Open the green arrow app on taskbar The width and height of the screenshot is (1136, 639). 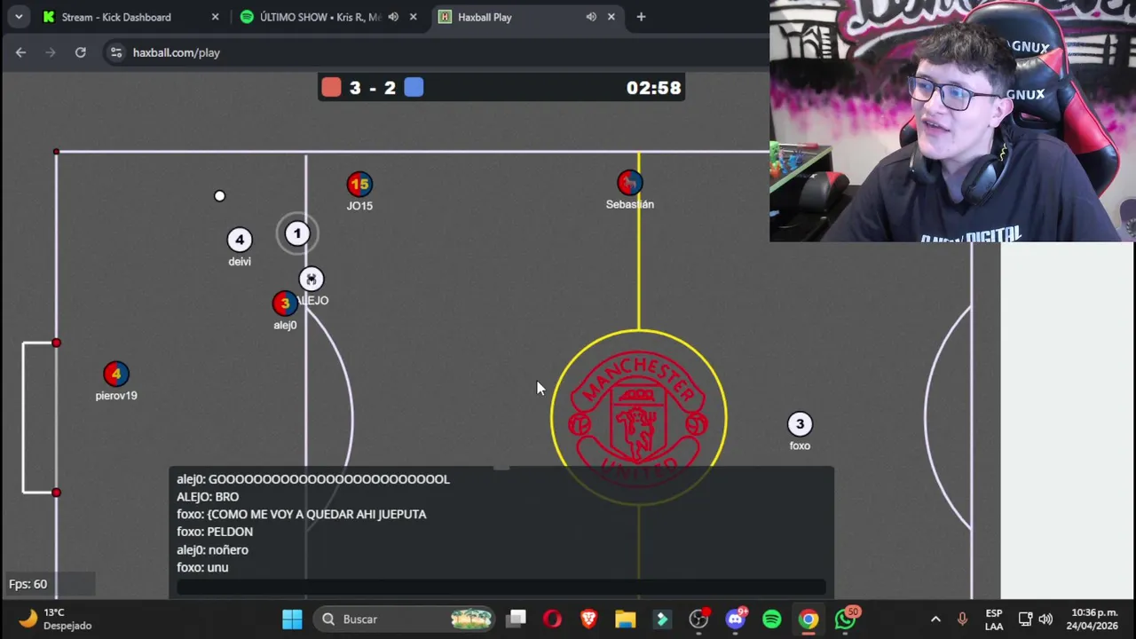click(662, 619)
